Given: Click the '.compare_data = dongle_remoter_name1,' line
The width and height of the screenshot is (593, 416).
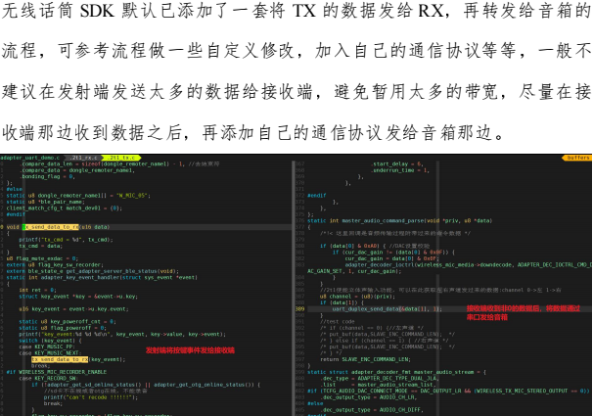Looking at the screenshot, I should (x=77, y=170).
